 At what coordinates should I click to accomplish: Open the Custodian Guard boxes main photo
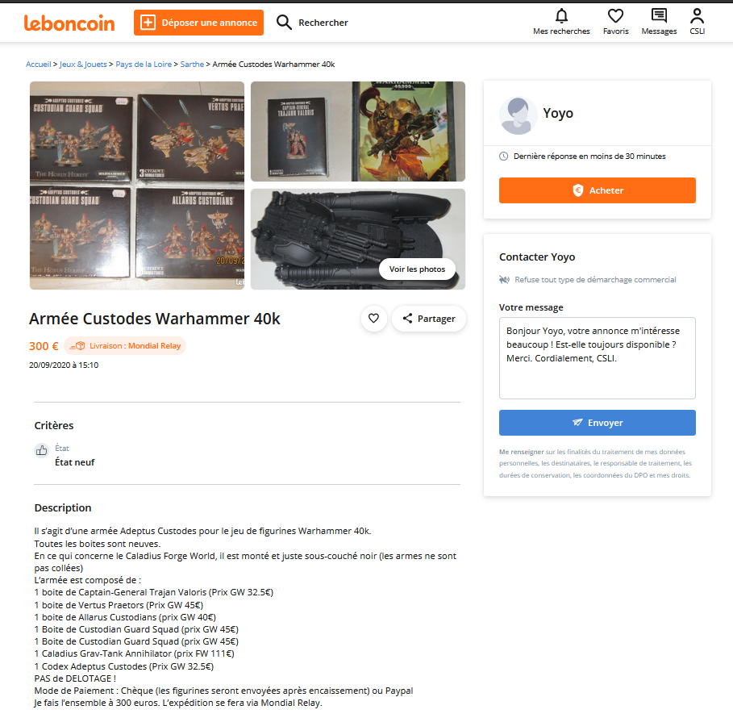pyautogui.click(x=137, y=186)
